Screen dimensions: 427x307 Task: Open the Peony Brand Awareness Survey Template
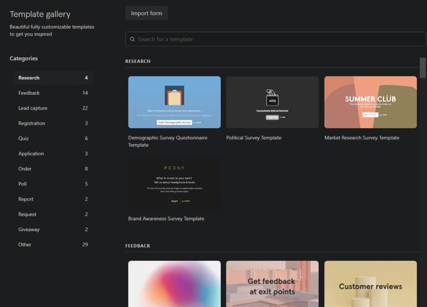pyautogui.click(x=174, y=183)
